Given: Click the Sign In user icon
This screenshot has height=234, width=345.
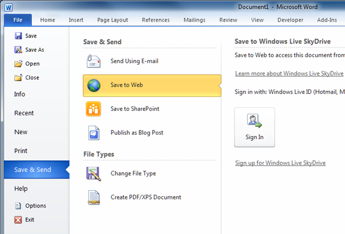Looking at the screenshot, I should coord(254,121).
